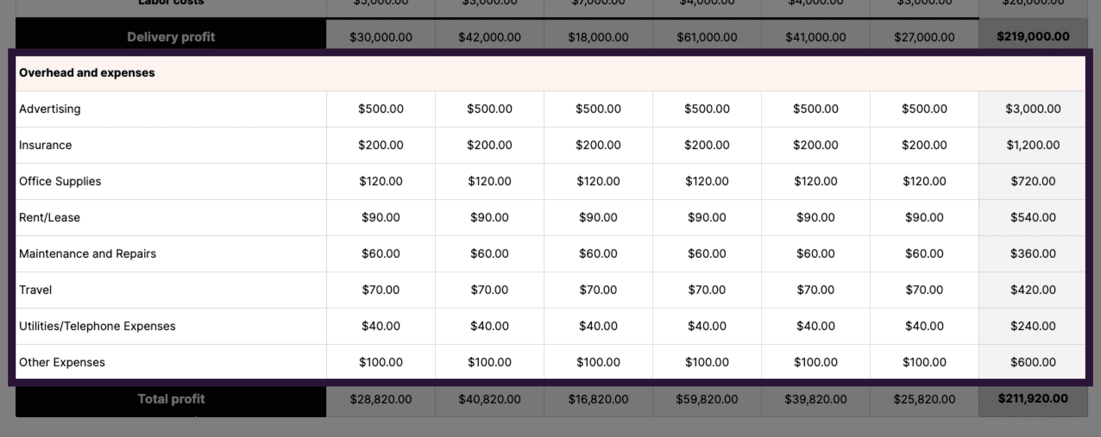Click the Overhead and expenses section header

coord(87,73)
